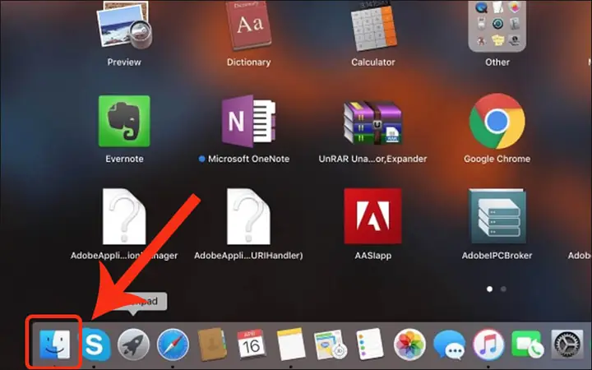This screenshot has width=592, height=370.
Task: Open Maps from the Dock
Action: pos(331,345)
